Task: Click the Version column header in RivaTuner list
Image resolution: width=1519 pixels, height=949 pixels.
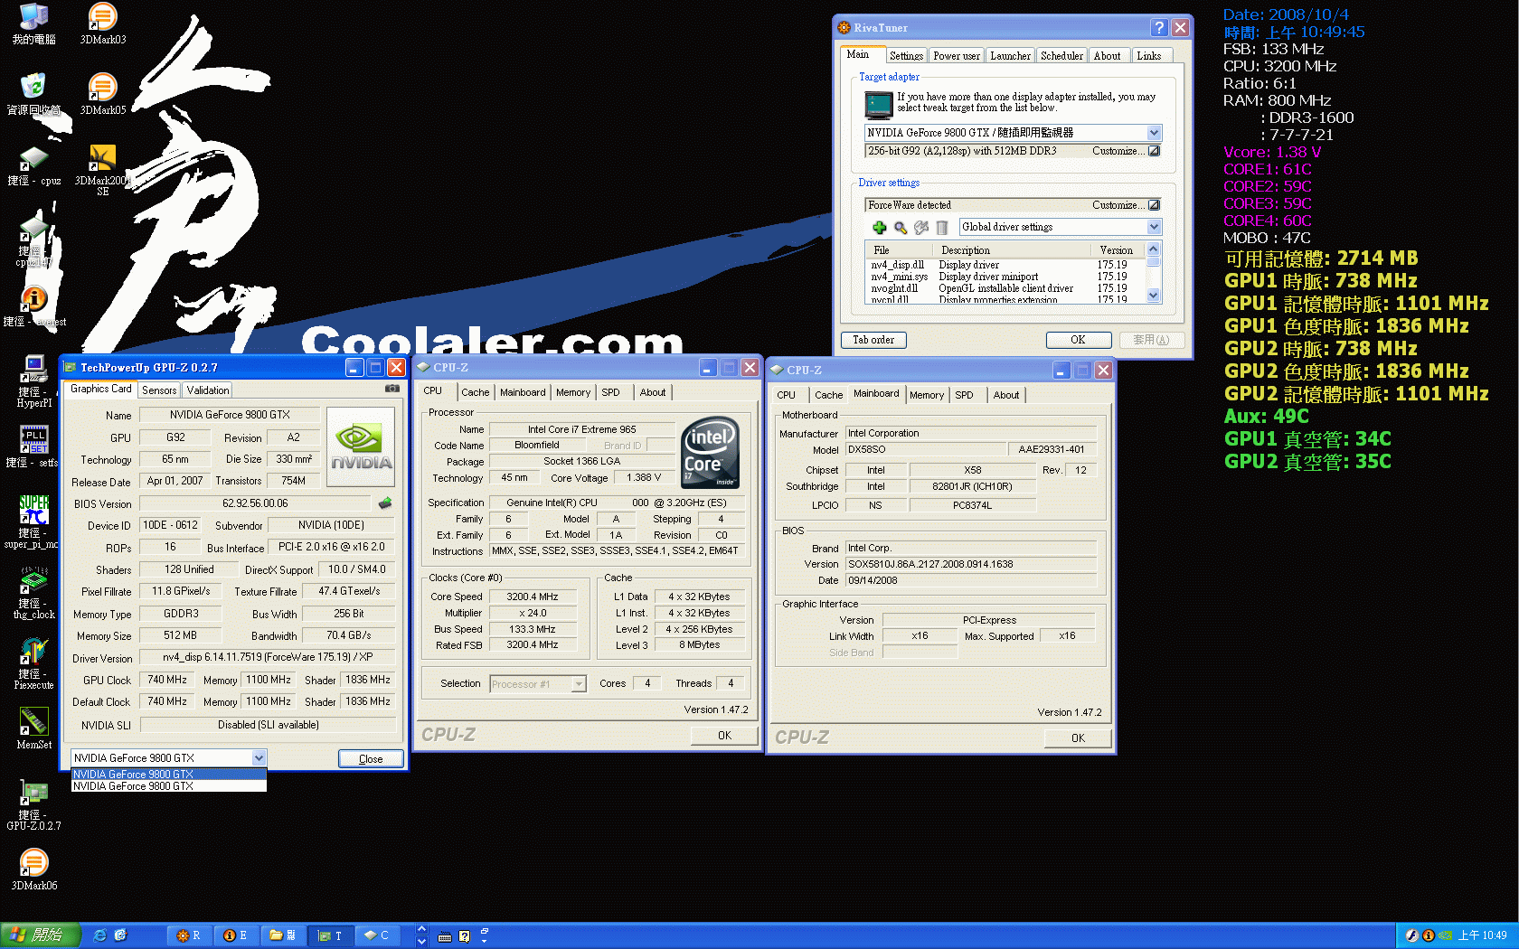Action: tap(1117, 250)
